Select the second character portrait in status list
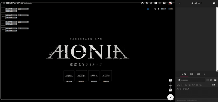 (x=3, y=17)
